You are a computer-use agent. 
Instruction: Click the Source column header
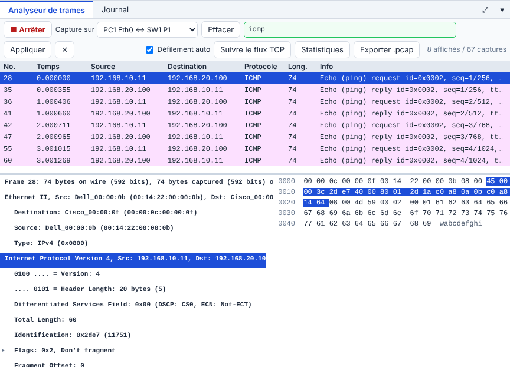point(103,67)
